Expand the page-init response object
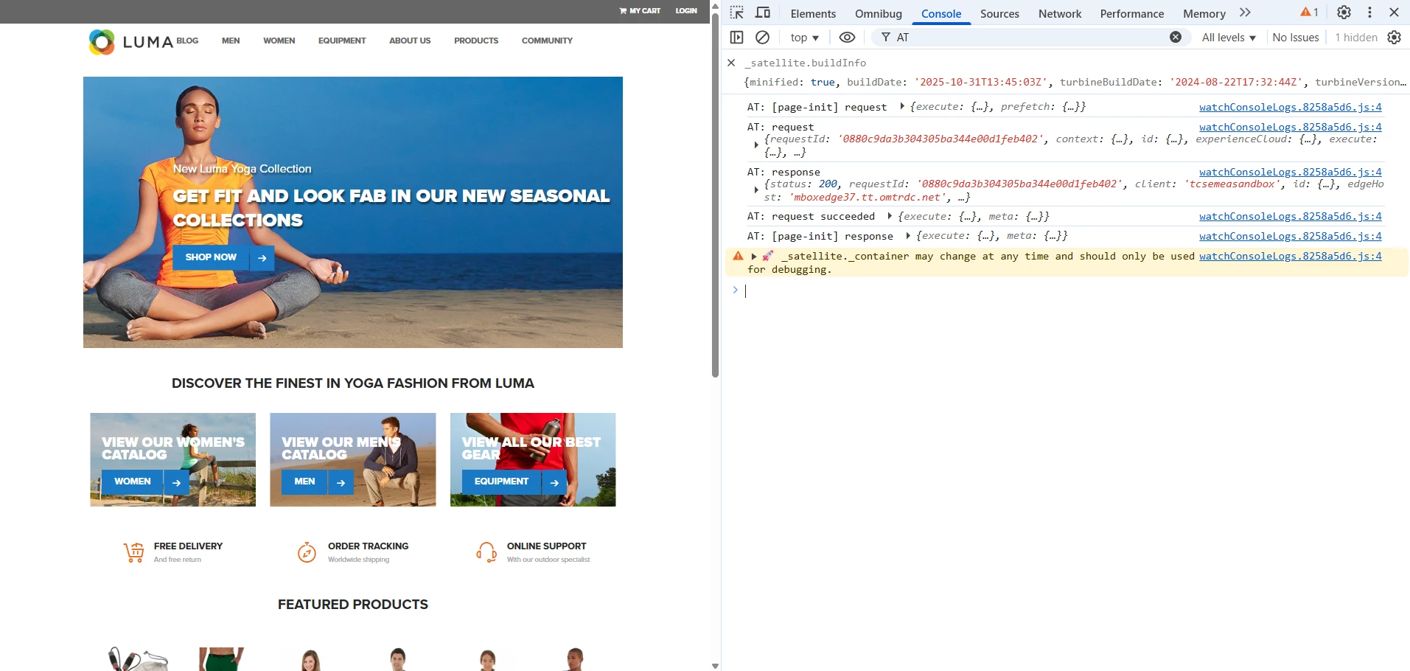Screen dimensions: 1410x671 point(908,236)
